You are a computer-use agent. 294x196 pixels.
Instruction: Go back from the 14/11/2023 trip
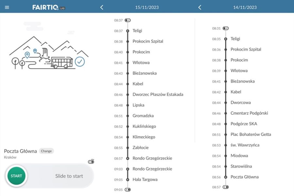tap(200, 7)
